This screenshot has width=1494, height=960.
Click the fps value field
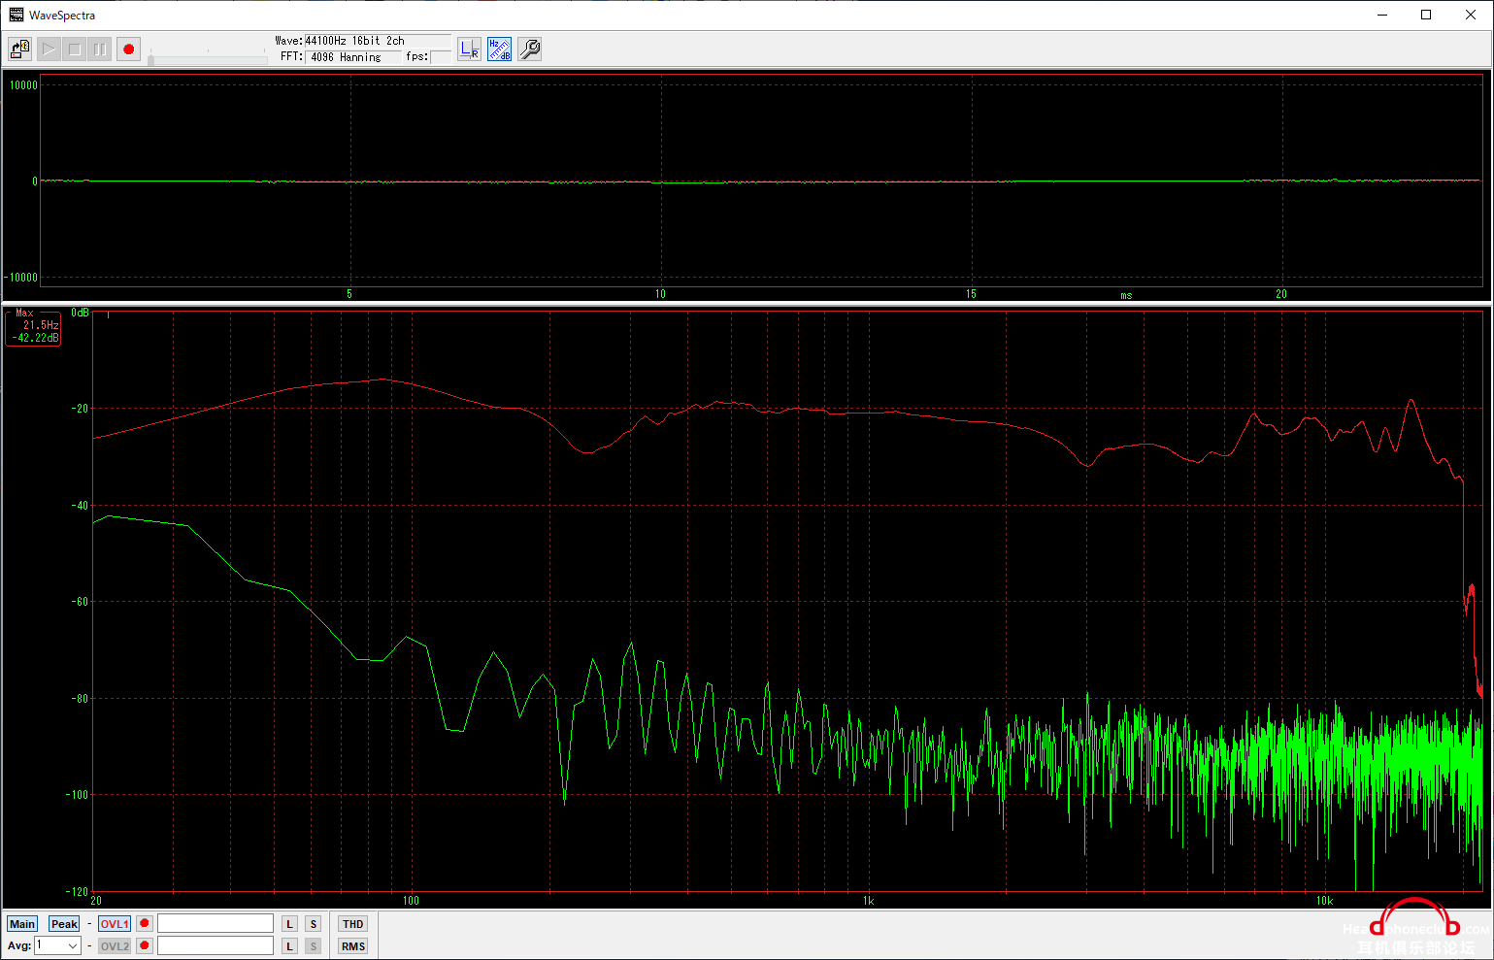coord(441,57)
